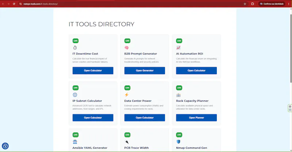Click the LIVE badge on Data Center Power

pyautogui.click(x=127, y=88)
